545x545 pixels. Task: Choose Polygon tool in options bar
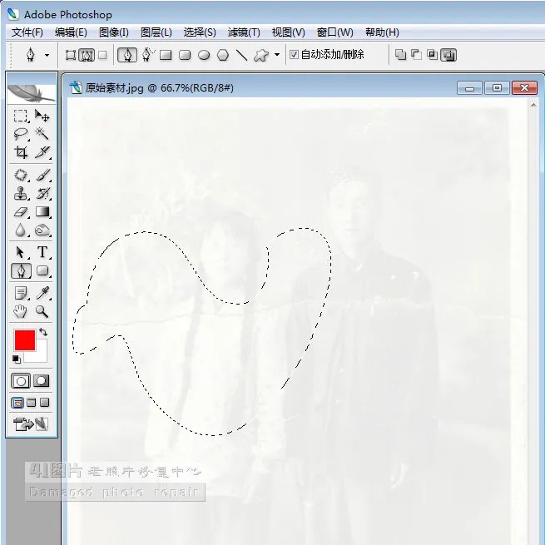tap(223, 55)
